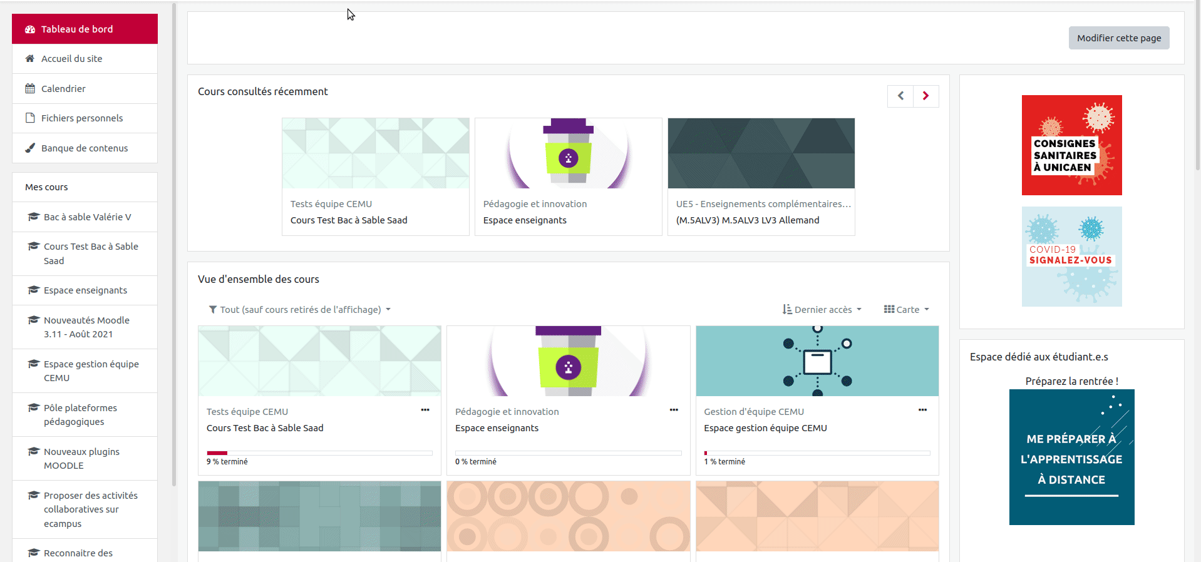Click the Accueil du site home icon
Screen dimensions: 1201x562
coord(30,59)
